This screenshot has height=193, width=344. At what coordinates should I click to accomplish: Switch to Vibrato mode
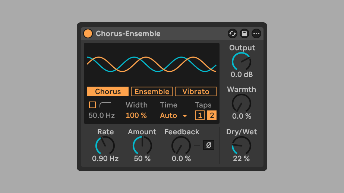coord(196,91)
